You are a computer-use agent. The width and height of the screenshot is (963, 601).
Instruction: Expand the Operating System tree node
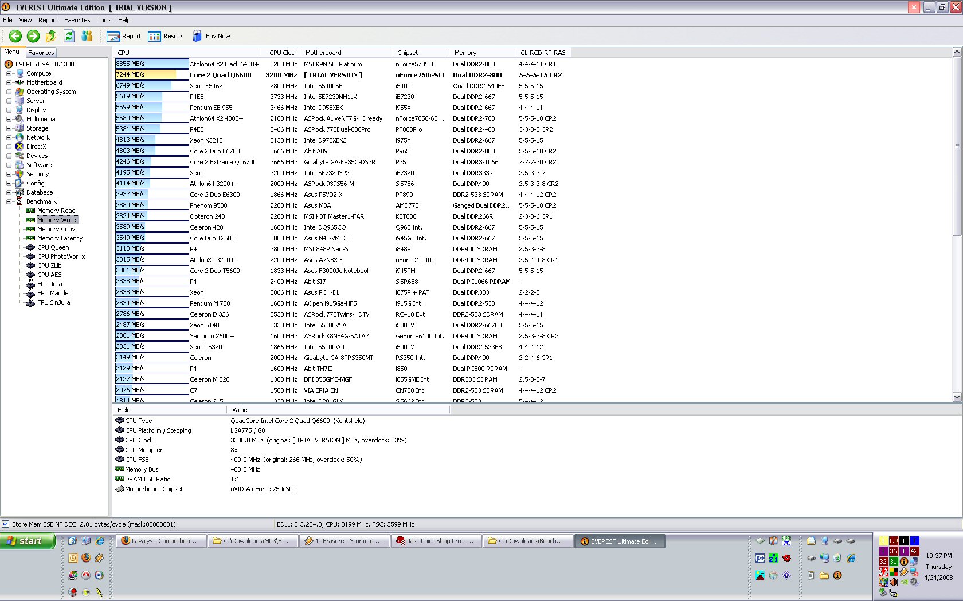click(x=9, y=92)
